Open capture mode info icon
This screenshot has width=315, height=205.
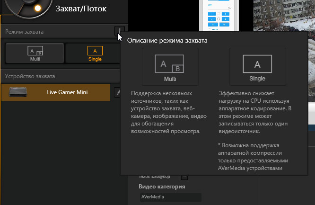[120, 31]
